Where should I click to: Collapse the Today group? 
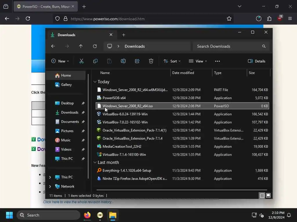(x=95, y=82)
